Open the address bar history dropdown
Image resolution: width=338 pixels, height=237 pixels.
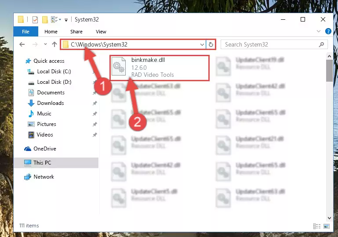point(202,45)
